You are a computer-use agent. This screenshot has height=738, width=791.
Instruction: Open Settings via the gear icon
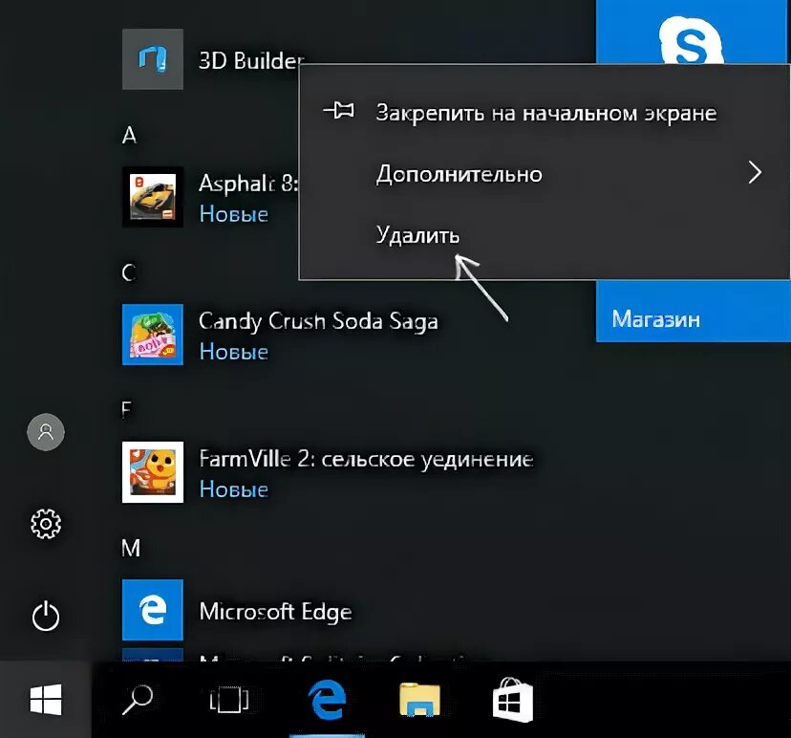coord(46,524)
